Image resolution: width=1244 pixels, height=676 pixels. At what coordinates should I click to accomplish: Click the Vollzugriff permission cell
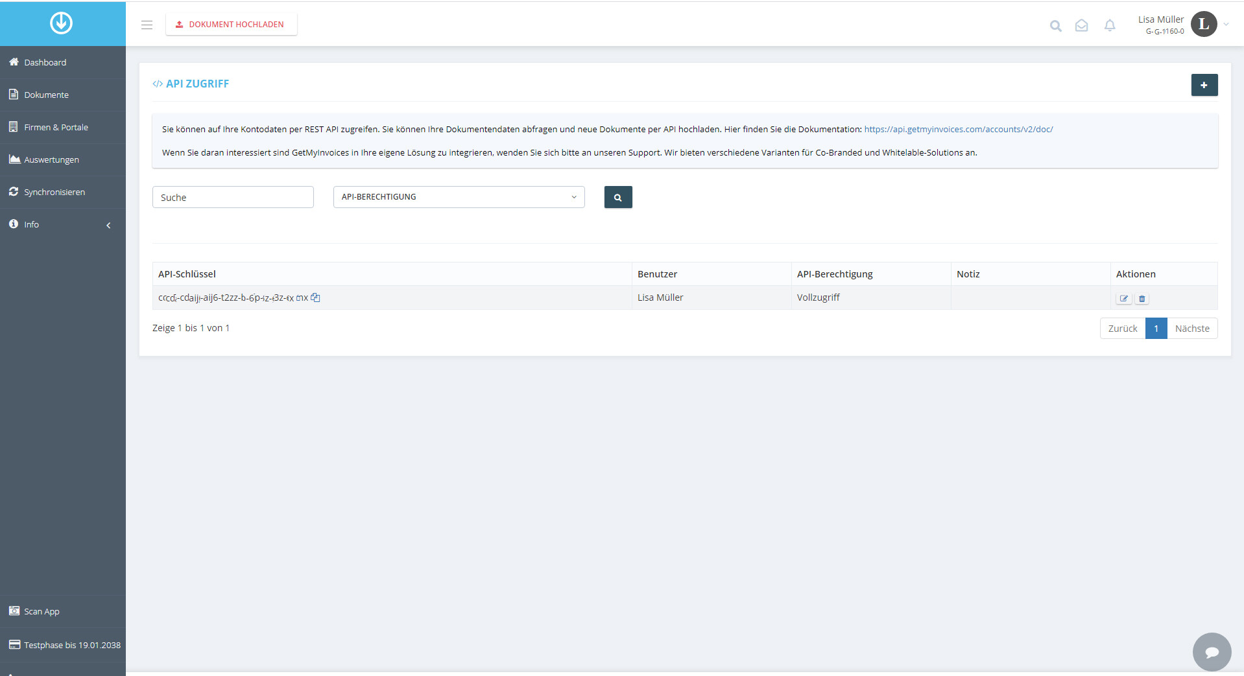[x=871, y=297]
